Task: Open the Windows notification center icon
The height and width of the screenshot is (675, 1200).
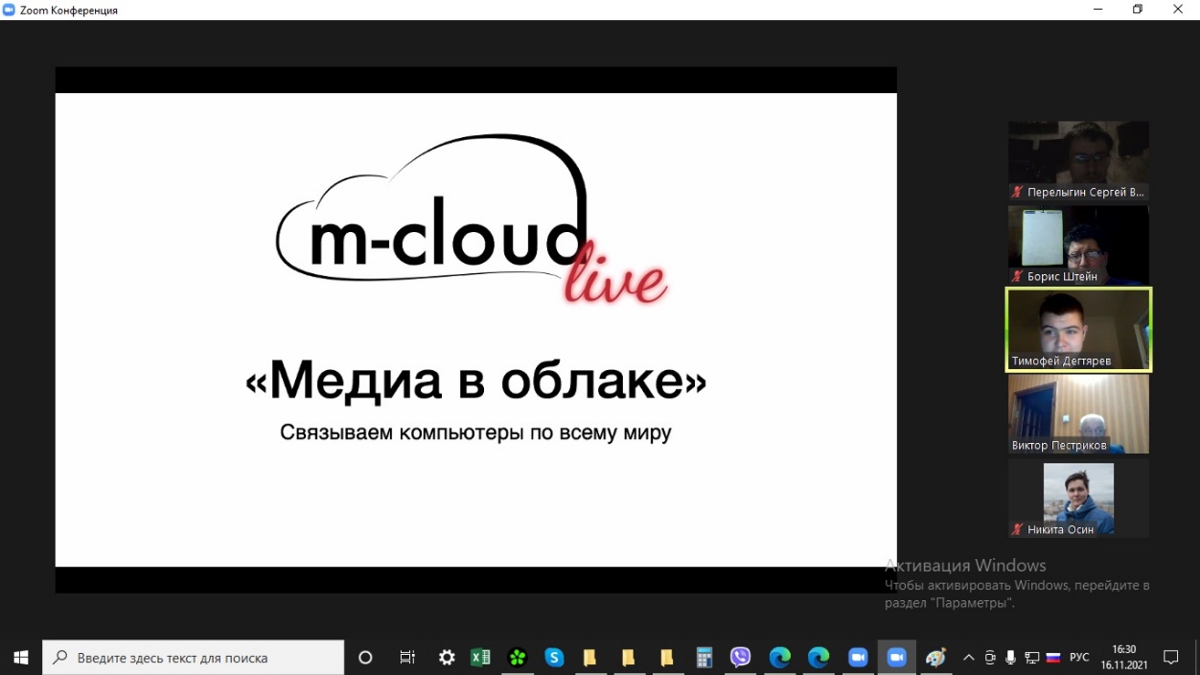Action: tap(1170, 658)
